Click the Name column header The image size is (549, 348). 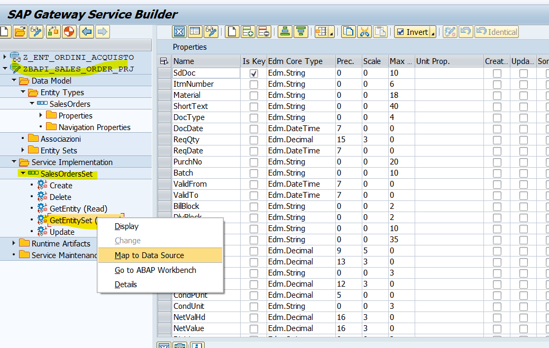point(206,61)
